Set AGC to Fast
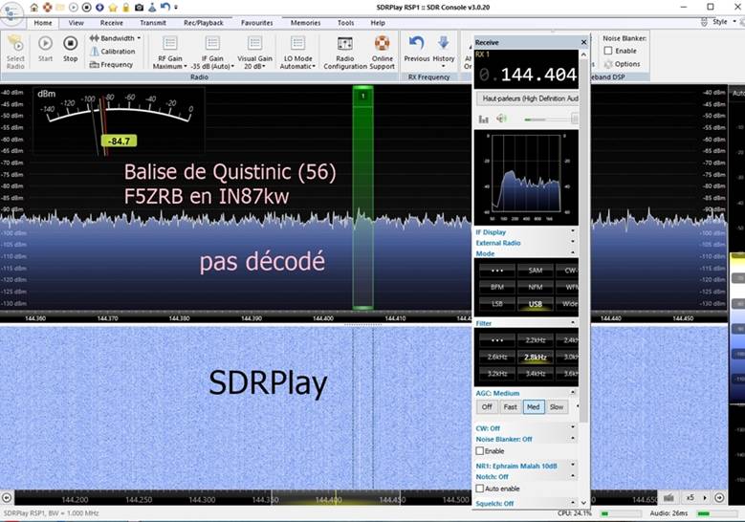The height and width of the screenshot is (522, 745). coord(510,407)
